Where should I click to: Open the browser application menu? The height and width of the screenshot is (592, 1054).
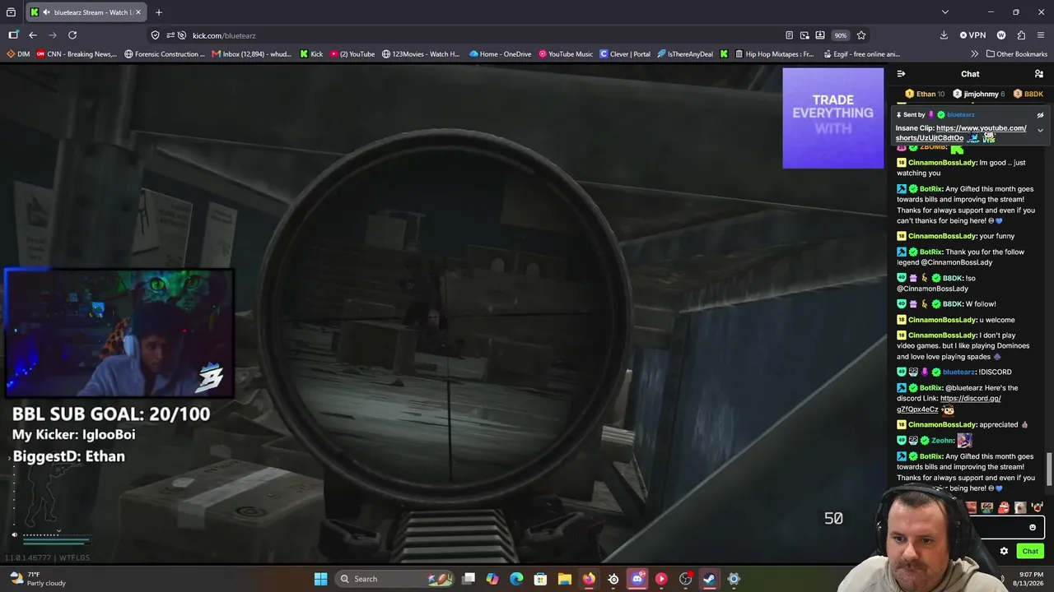[x=1041, y=35]
